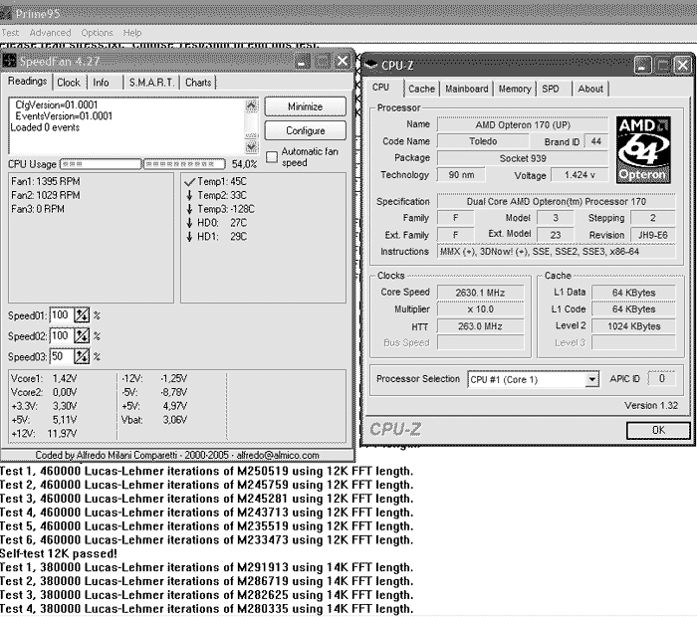Click the Vcore1: 1,42V reading

(x=44, y=378)
